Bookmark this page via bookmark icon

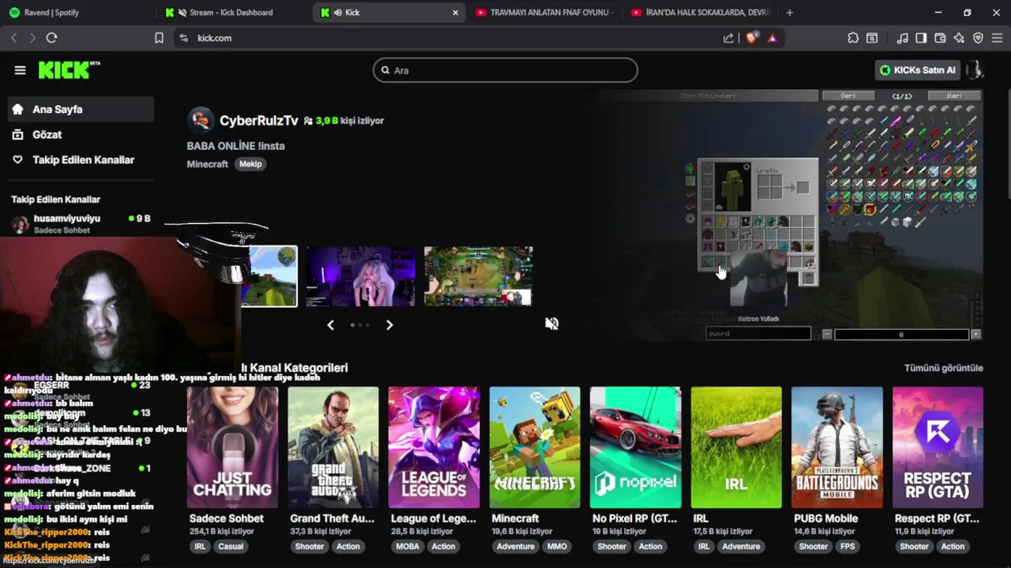[159, 38]
